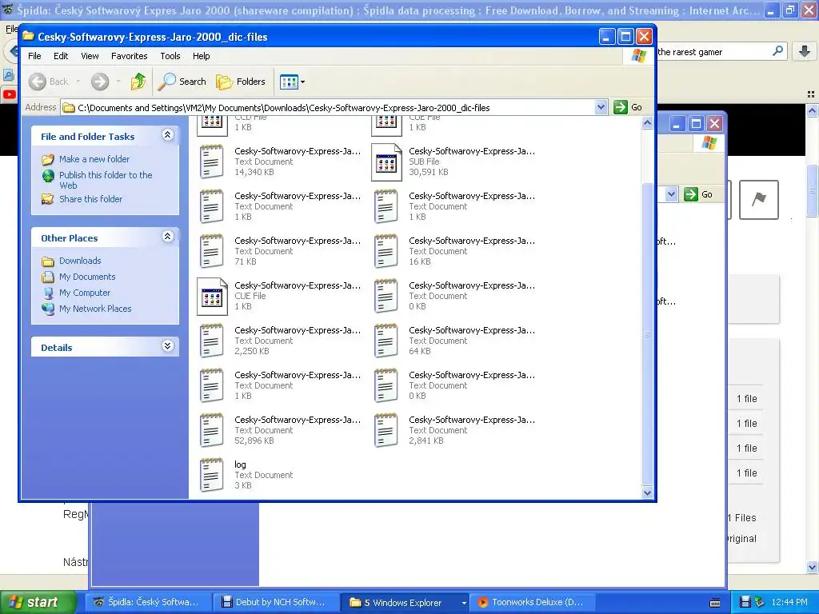Open the Favorites menu
The image size is (819, 614).
(x=129, y=56)
